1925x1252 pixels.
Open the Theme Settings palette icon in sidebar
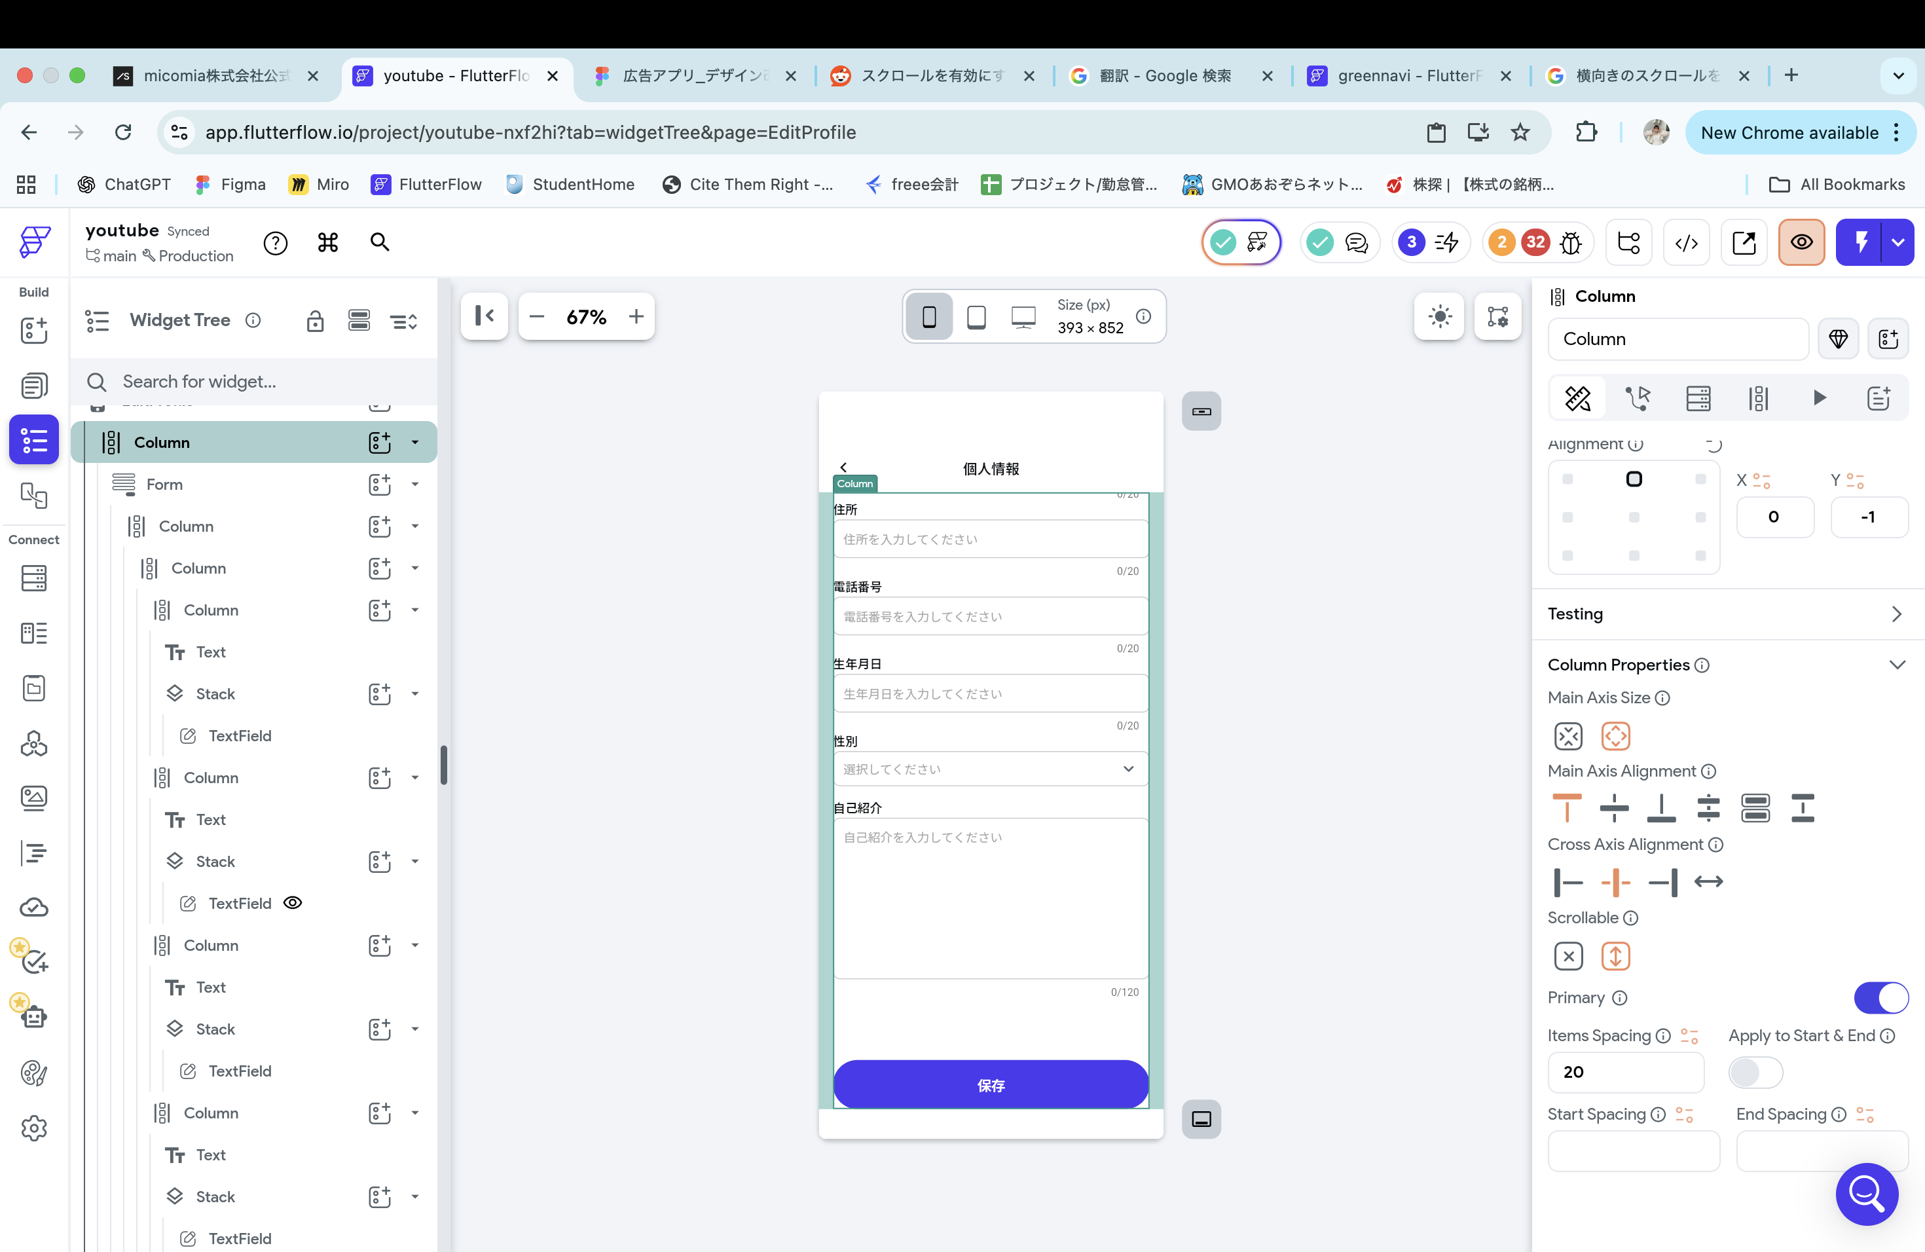tap(33, 1073)
